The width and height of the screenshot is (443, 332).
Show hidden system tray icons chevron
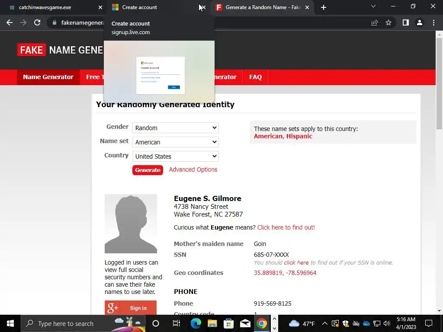coord(324,323)
